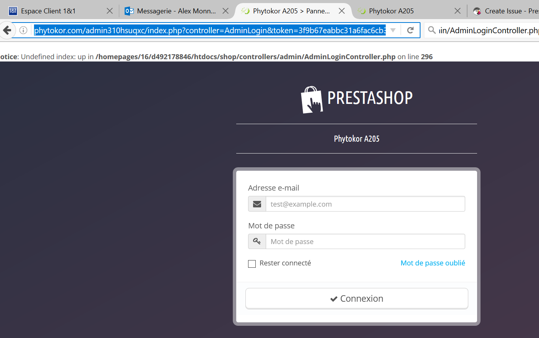Close the second Phytokor A205 tab

pyautogui.click(x=458, y=11)
